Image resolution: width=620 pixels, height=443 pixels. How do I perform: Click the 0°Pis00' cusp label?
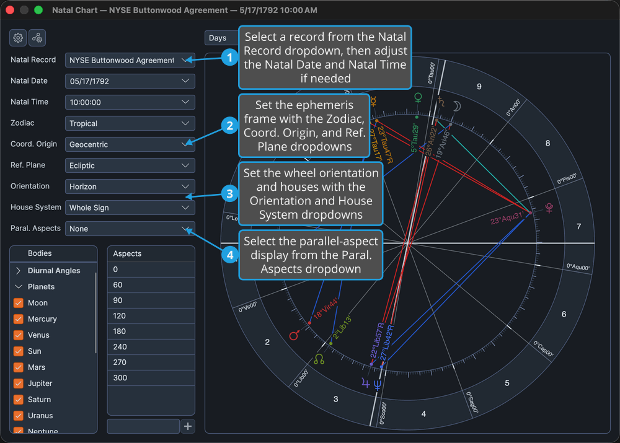[567, 178]
